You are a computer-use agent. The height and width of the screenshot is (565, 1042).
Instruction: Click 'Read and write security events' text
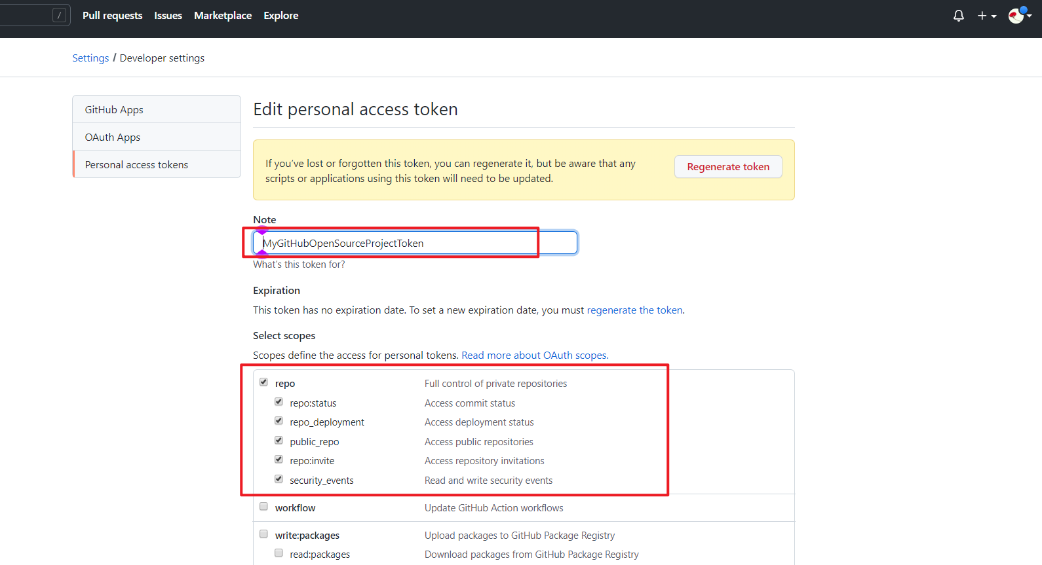click(x=488, y=481)
